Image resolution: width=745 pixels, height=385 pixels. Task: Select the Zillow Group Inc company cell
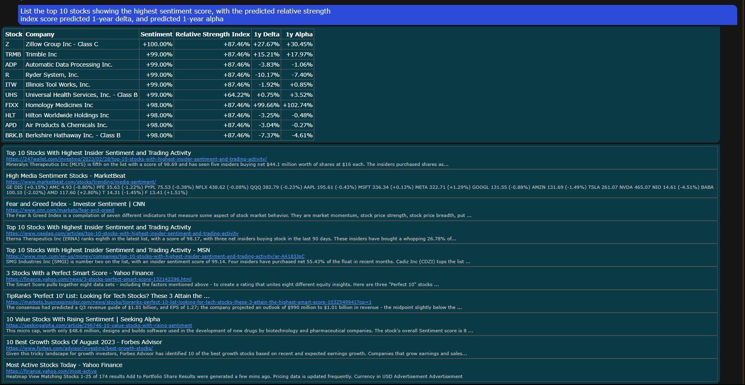pyautogui.click(x=62, y=44)
